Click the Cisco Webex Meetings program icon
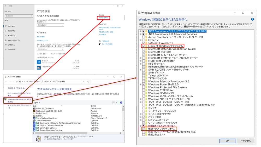This screenshot has height=147, width=261. point(34,118)
